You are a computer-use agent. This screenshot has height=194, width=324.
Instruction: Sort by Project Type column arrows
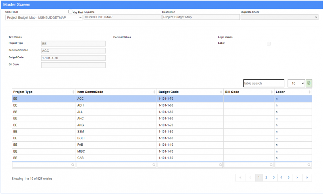[x=74, y=92]
